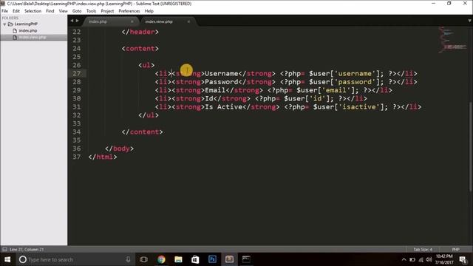Click the minimap code preview

click(x=452, y=40)
